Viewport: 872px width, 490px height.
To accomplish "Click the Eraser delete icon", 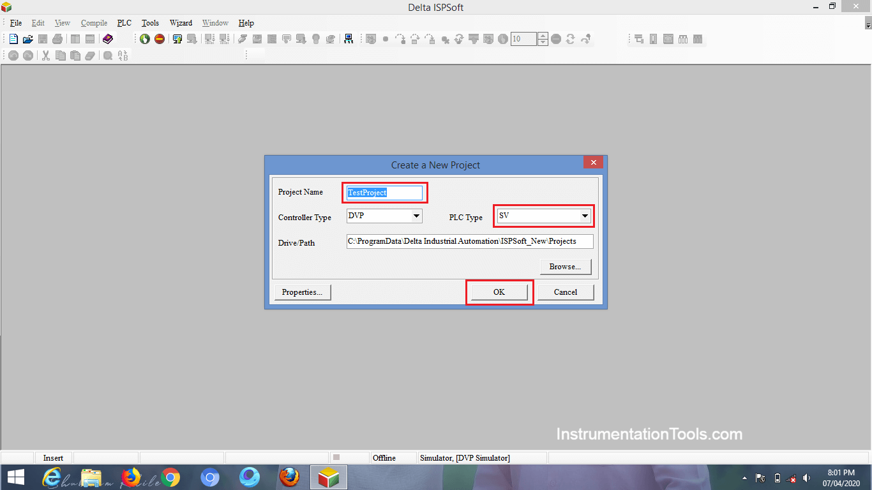I will click(90, 56).
